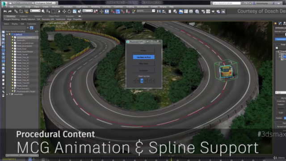Activate the Select and Scale tool
The width and height of the screenshot is (286, 161).
(75, 12)
